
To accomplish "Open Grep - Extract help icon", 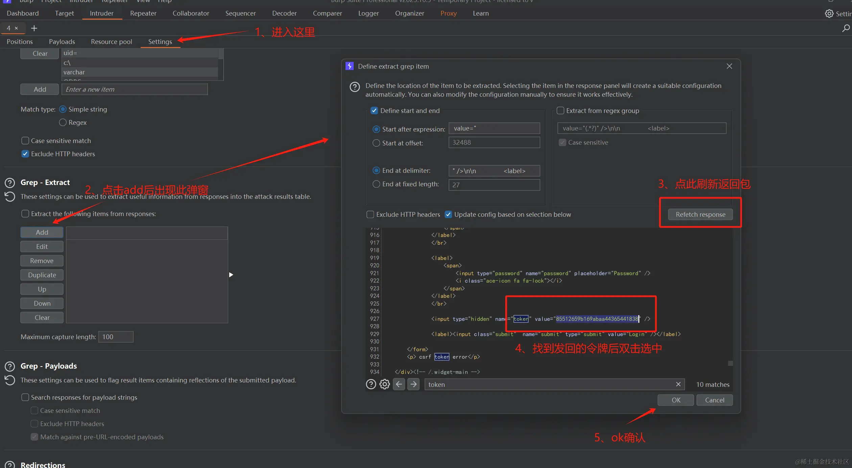I will pos(10,183).
